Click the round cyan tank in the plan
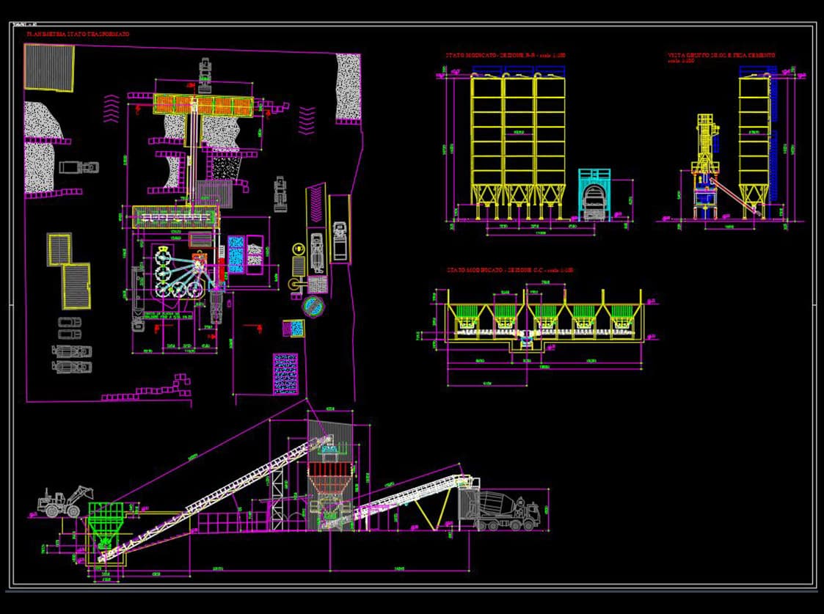 click(x=313, y=306)
